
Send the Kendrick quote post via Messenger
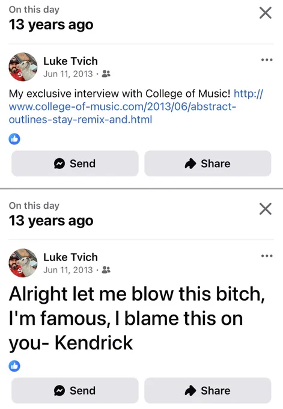pos(75,390)
